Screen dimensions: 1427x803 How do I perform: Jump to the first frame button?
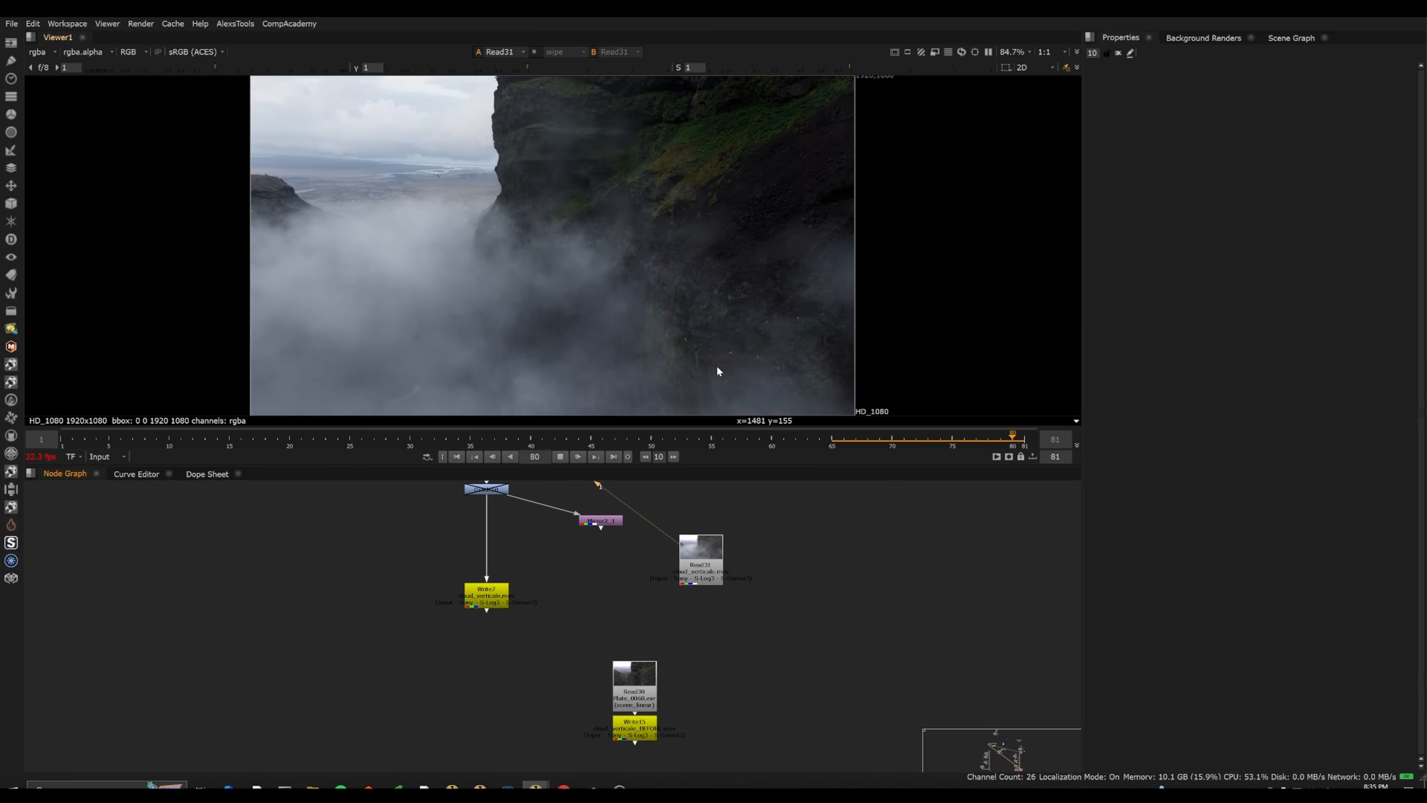click(x=457, y=457)
